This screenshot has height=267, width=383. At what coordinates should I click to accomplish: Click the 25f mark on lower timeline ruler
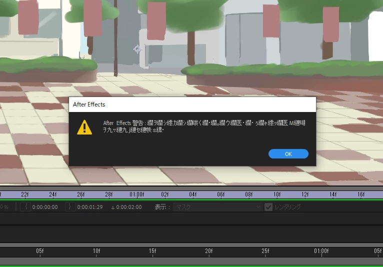coord(265,251)
